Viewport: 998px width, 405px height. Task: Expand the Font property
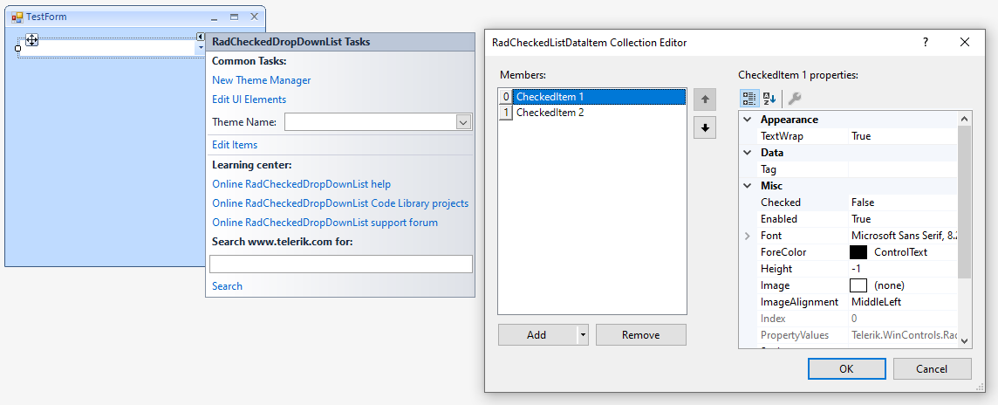point(748,236)
